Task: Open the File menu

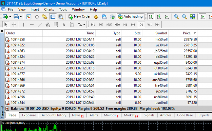Action: coord(11,10)
